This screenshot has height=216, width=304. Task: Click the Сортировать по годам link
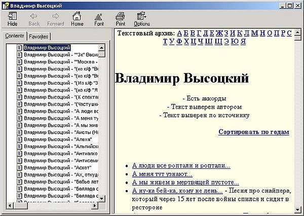pos(254,132)
